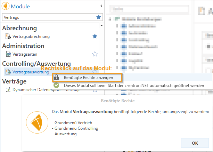The image size is (213, 152).
Task: Click the green checkmark icon in the context menu
Action: pos(57,85)
